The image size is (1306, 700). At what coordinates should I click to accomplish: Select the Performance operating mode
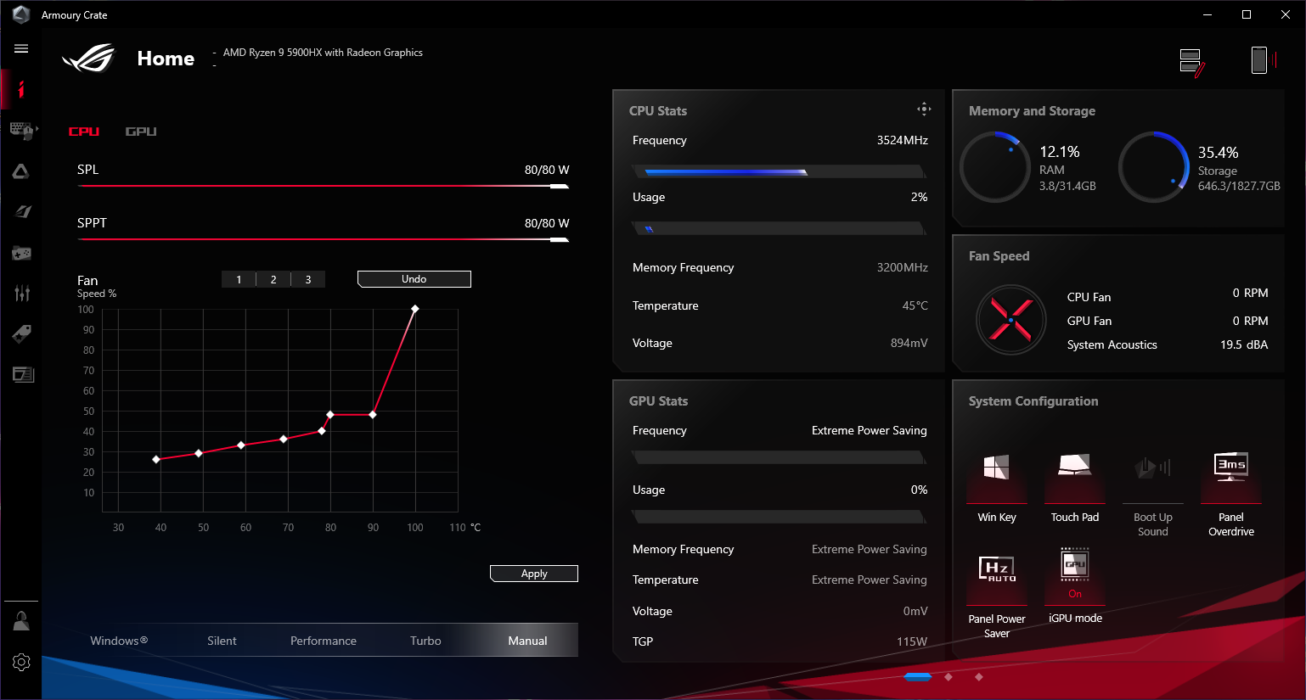[x=324, y=641]
